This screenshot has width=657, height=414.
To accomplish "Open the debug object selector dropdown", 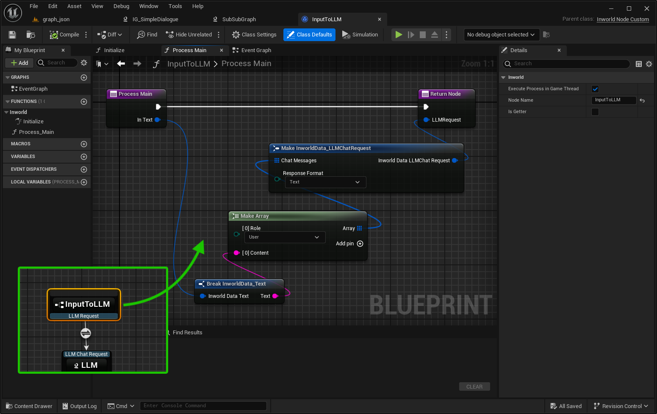I will point(501,35).
